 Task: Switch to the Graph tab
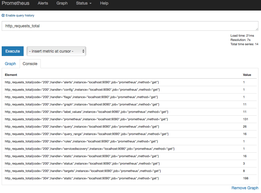click(x=10, y=64)
